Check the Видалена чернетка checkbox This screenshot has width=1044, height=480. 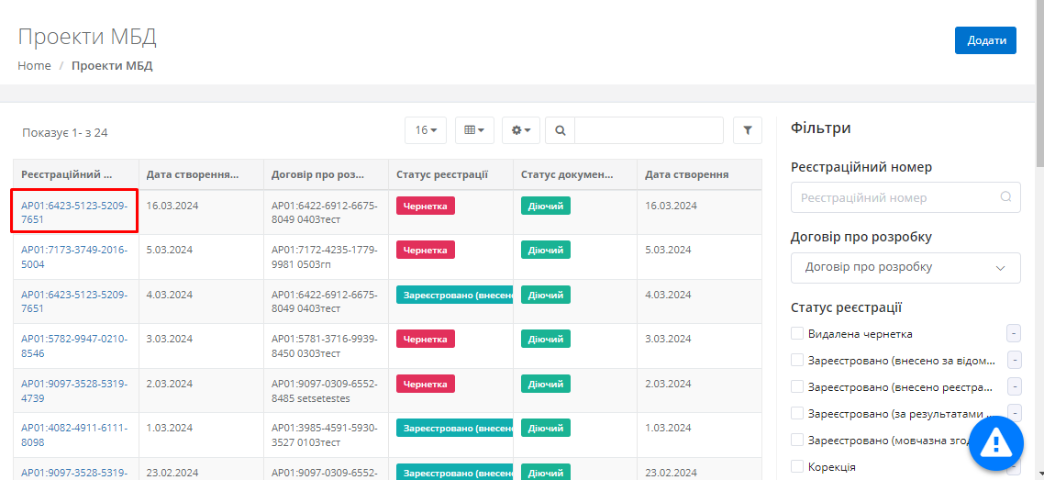(797, 334)
